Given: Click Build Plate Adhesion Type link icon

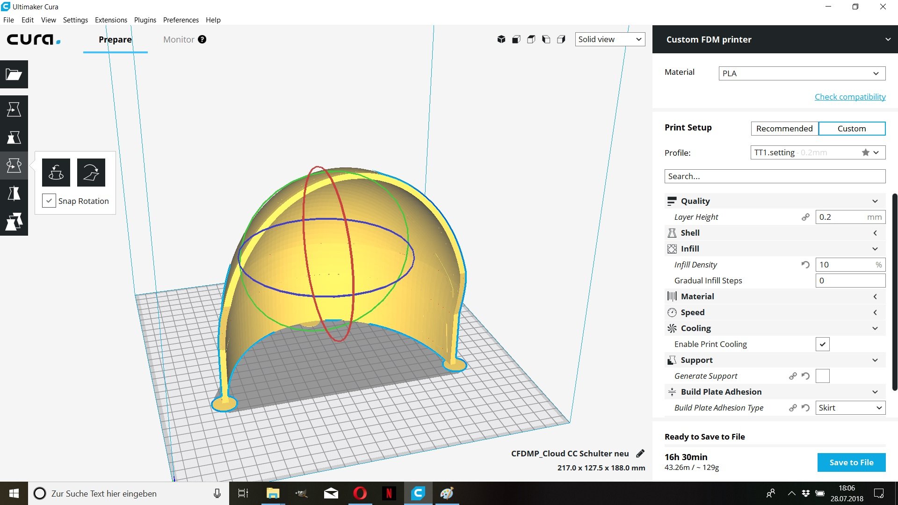Looking at the screenshot, I should click(793, 408).
